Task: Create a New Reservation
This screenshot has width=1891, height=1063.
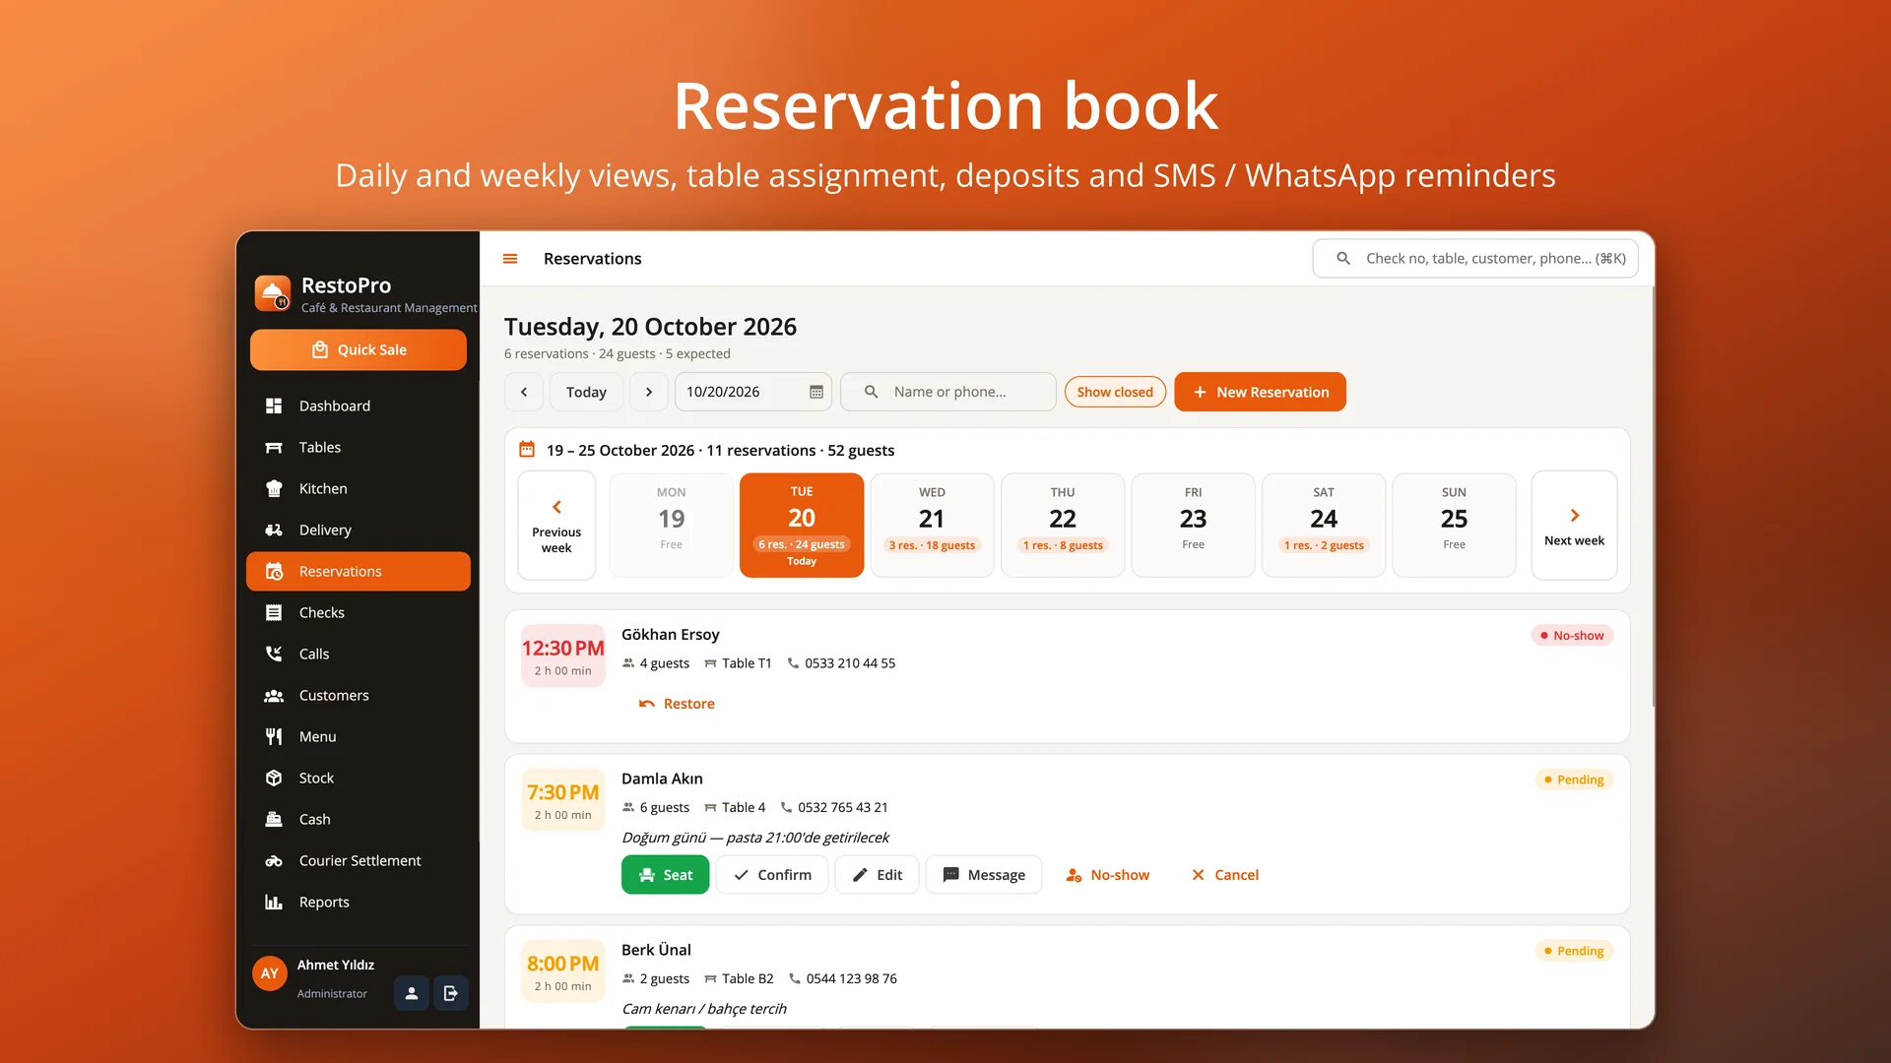Action: (1260, 392)
